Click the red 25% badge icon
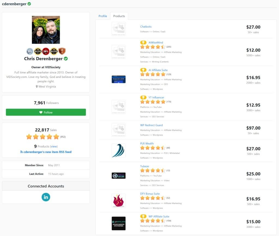 click(46, 51)
